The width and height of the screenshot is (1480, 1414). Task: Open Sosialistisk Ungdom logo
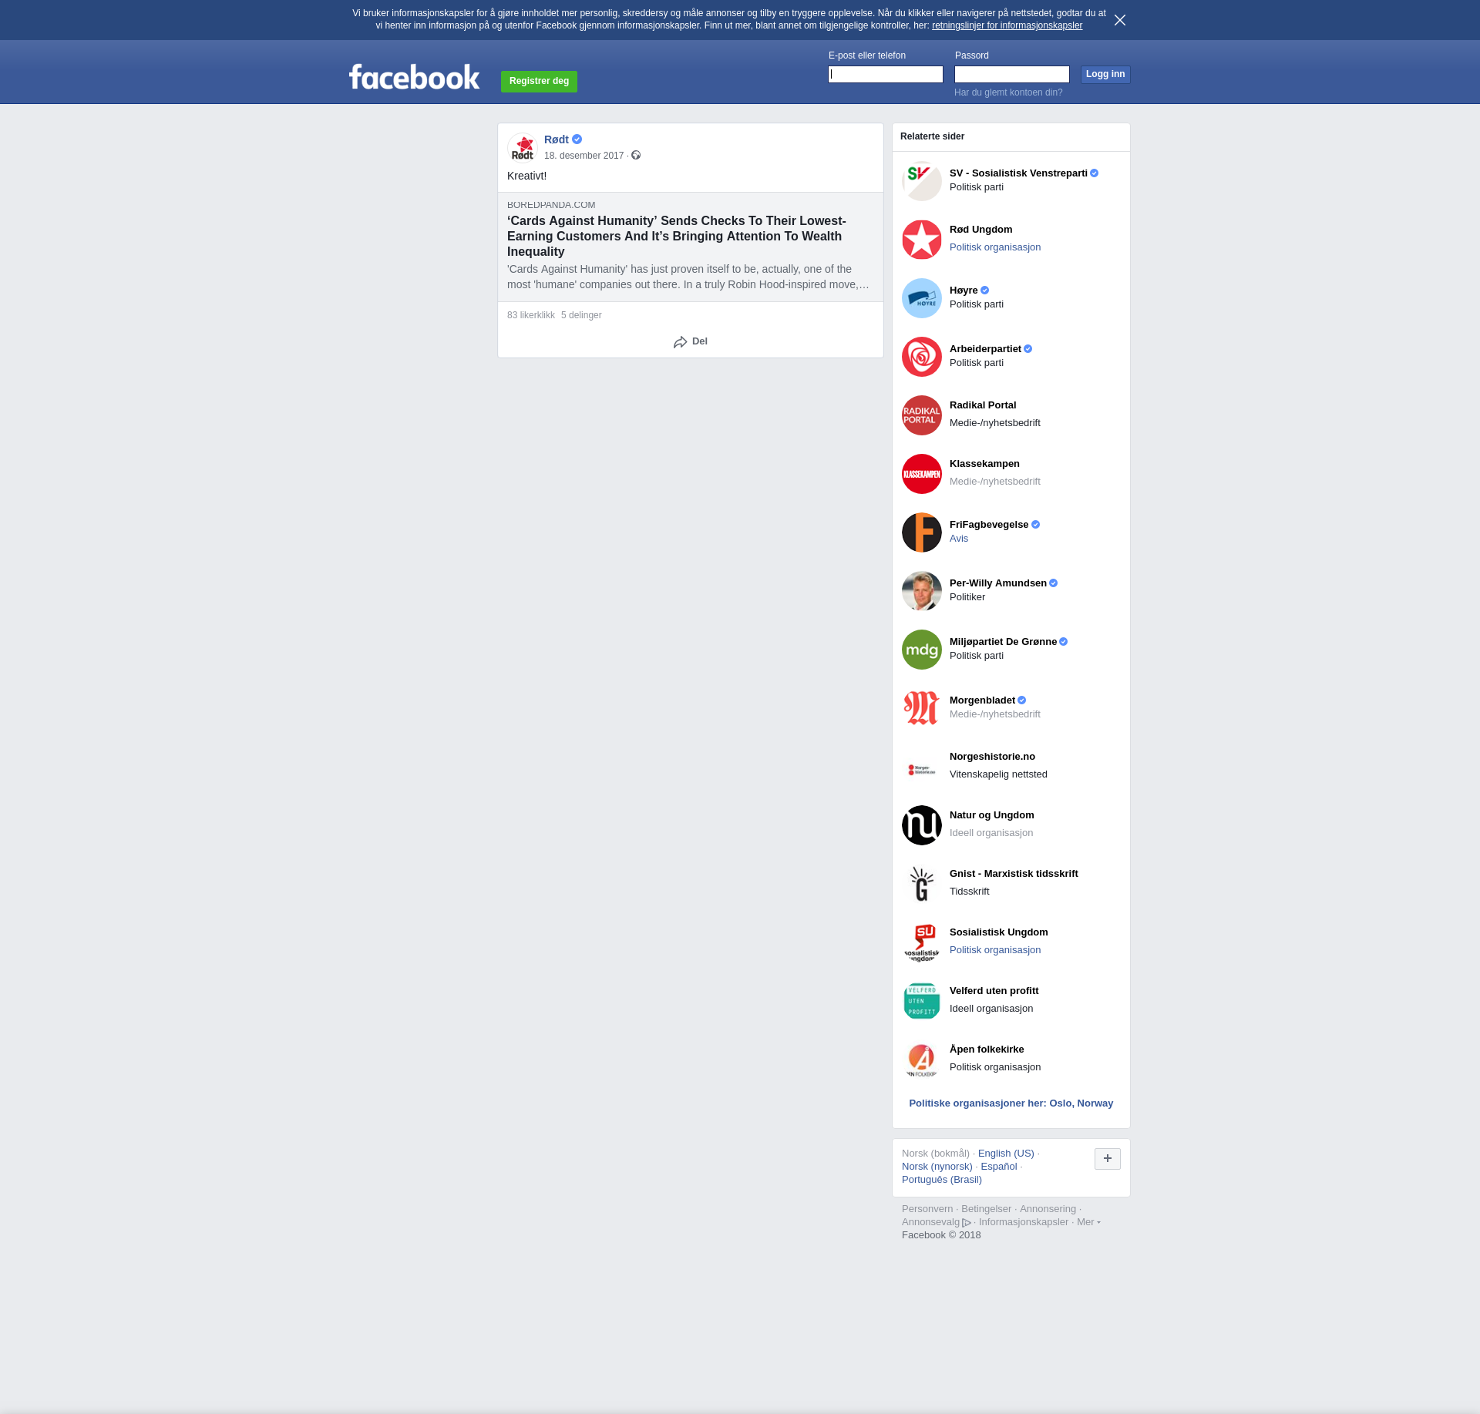click(x=922, y=942)
